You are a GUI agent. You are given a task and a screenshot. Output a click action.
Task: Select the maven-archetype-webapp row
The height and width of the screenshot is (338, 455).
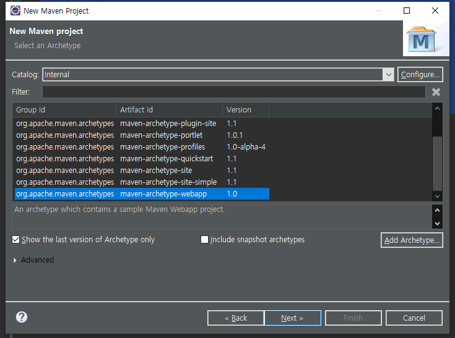(x=142, y=194)
